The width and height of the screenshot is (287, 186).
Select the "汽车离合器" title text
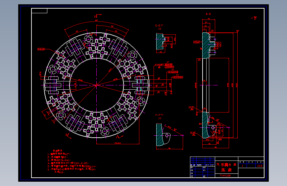point(226,164)
